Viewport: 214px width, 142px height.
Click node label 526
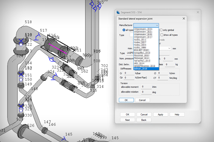pos(31,125)
